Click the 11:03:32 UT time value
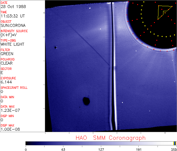The height and width of the screenshot is (151, 177). pos(13,16)
